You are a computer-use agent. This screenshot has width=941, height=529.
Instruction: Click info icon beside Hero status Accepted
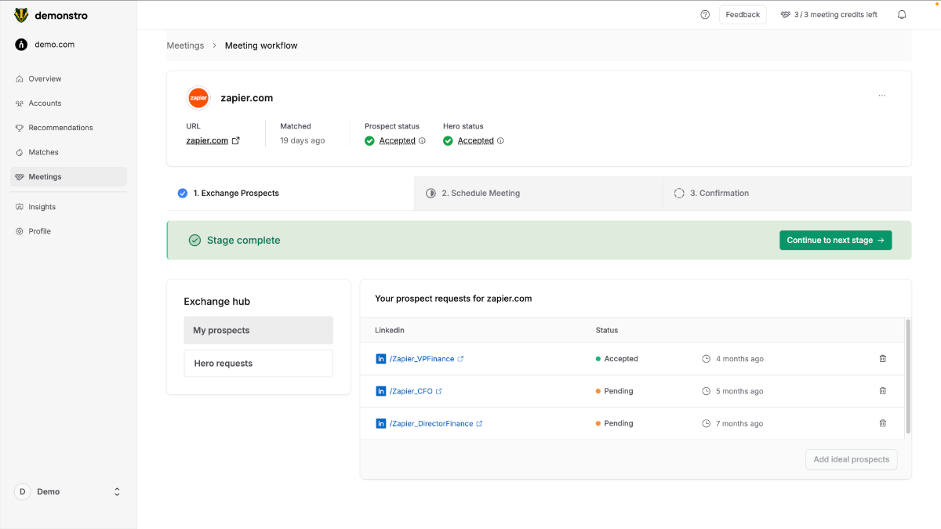pyautogui.click(x=500, y=141)
